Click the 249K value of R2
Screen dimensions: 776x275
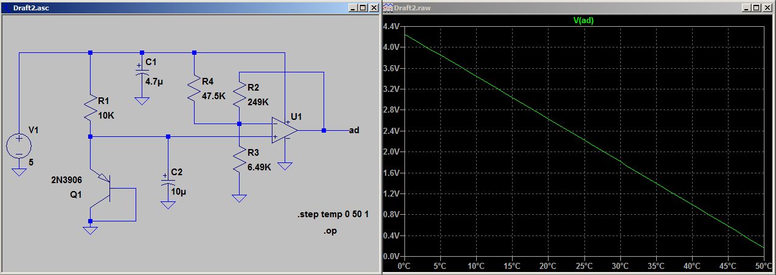coord(258,102)
